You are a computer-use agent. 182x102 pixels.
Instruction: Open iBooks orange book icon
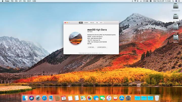[115, 98]
